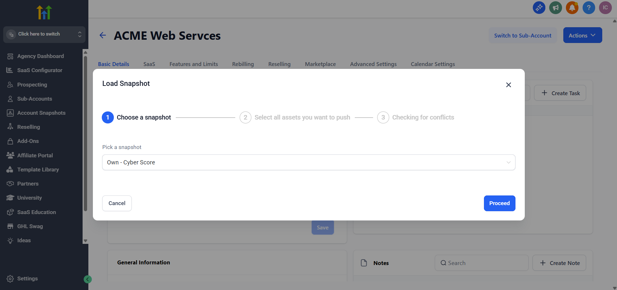Open Add-Ons bag icon
This screenshot has height=290, width=617.
point(10,141)
